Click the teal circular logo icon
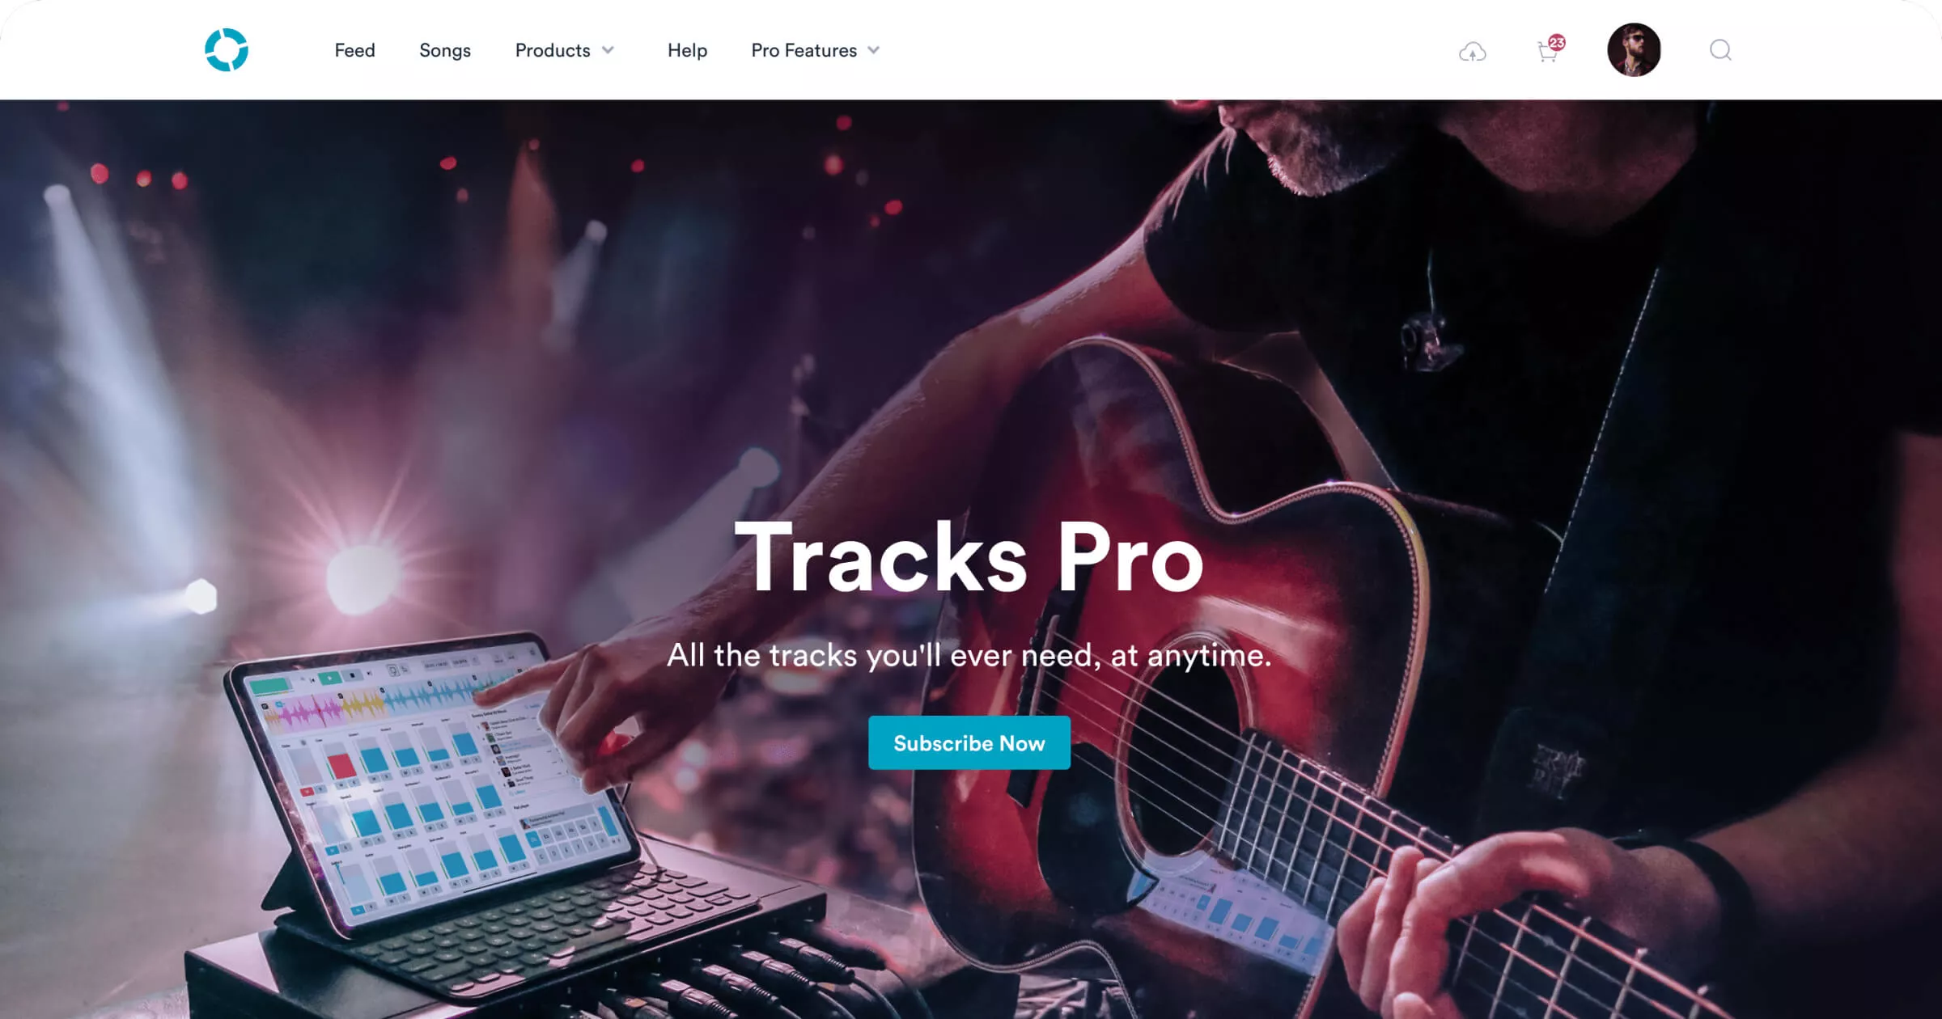The image size is (1942, 1019). pyautogui.click(x=227, y=50)
